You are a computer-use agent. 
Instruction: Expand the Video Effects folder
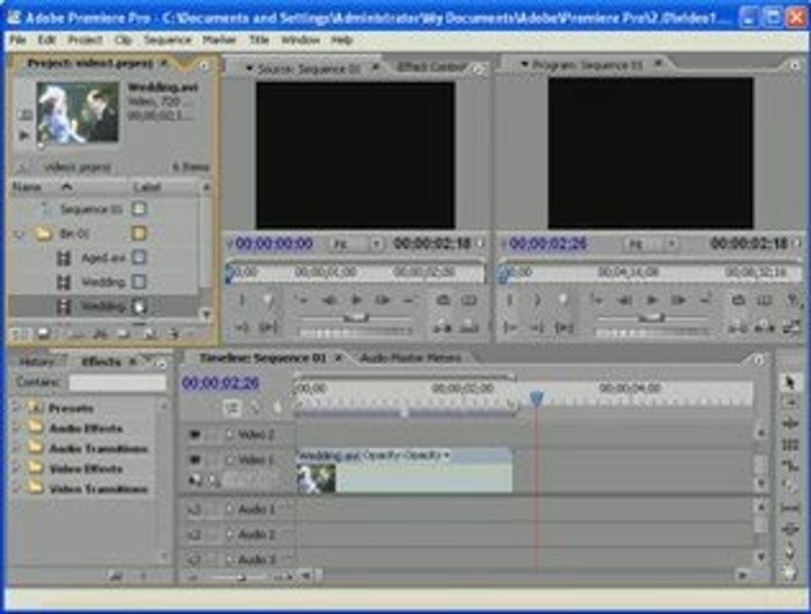tap(16, 469)
